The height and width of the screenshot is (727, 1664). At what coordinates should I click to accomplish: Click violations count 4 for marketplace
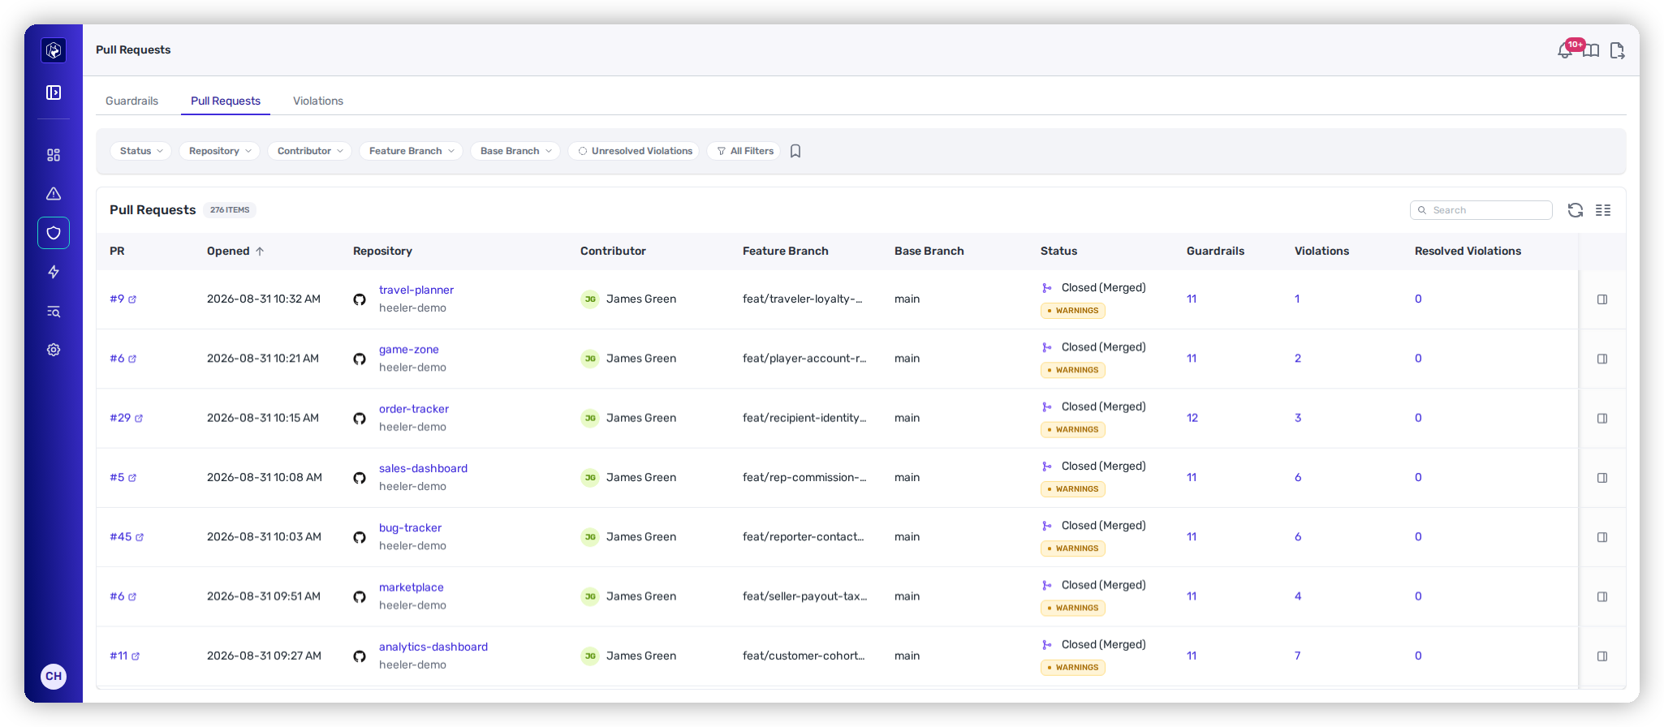[1298, 596]
